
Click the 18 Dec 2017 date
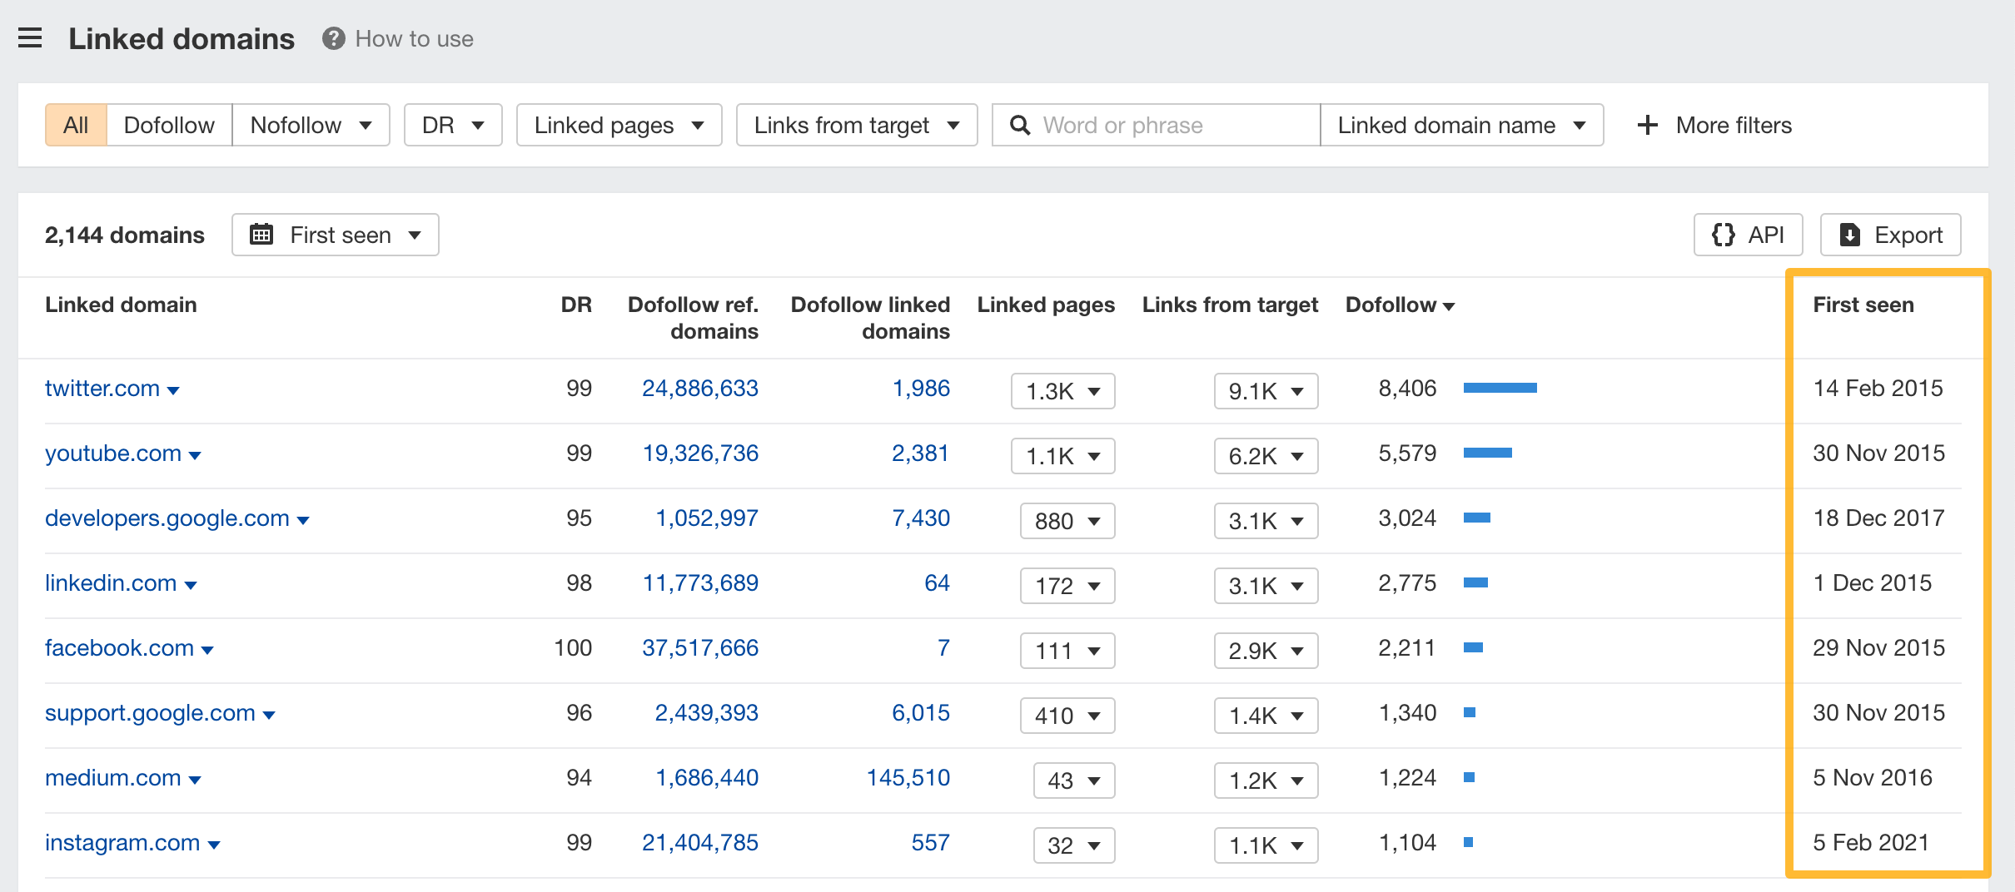point(1879,518)
